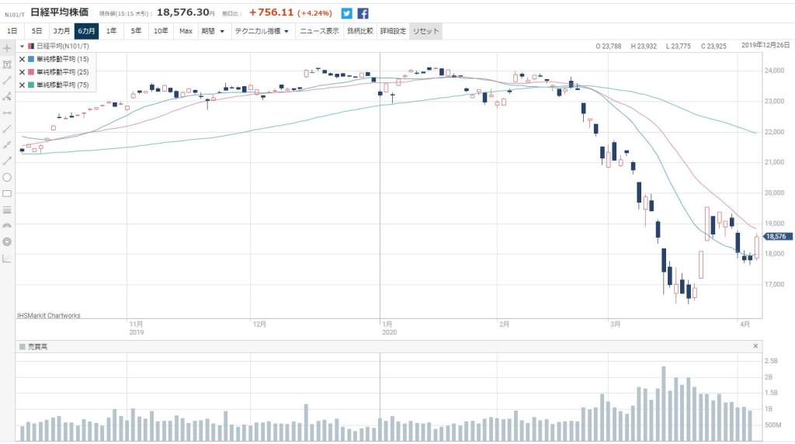This screenshot has width=795, height=444.
Task: Click the 銘柄比較 button
Action: (359, 31)
